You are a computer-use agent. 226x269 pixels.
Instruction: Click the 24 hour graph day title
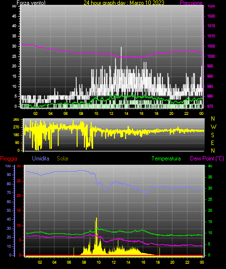pos(124,3)
